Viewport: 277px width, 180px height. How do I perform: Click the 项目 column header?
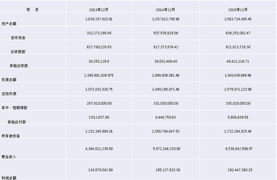coord(32,10)
